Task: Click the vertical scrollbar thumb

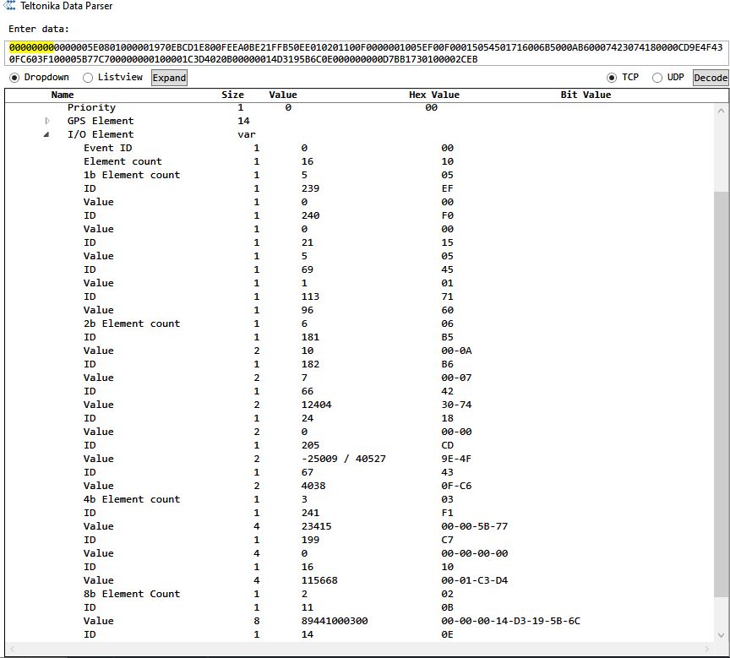Action: pyautogui.click(x=721, y=394)
